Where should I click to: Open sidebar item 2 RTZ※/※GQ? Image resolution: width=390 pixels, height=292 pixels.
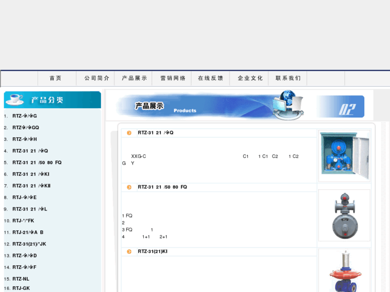point(26,128)
